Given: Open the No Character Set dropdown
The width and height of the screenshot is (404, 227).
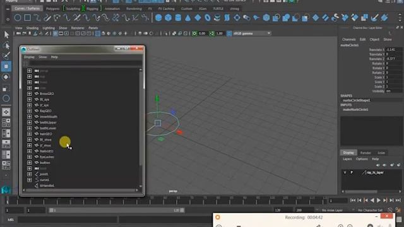Looking at the screenshot, I should click(370, 210).
